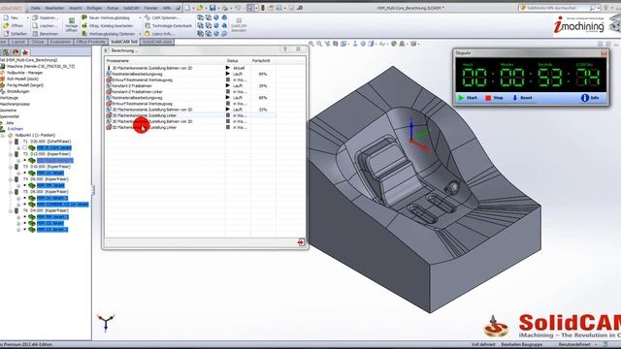Open the SolidCAM menu
Screen dimensions: 621x349
click(132, 8)
